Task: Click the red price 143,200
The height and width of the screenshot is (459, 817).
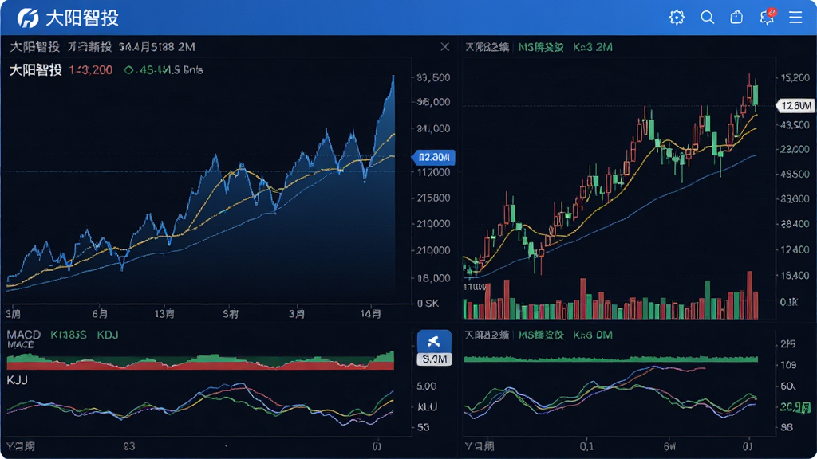Action: coord(91,70)
